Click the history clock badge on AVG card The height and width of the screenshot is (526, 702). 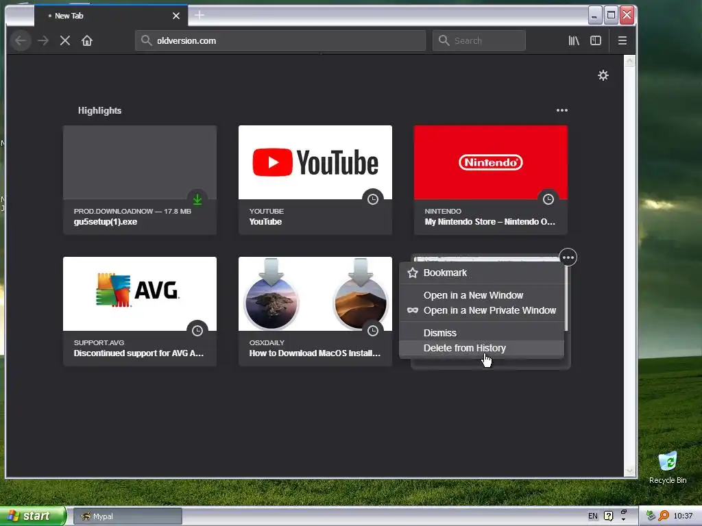coord(197,331)
